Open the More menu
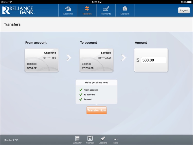 coord(116,140)
